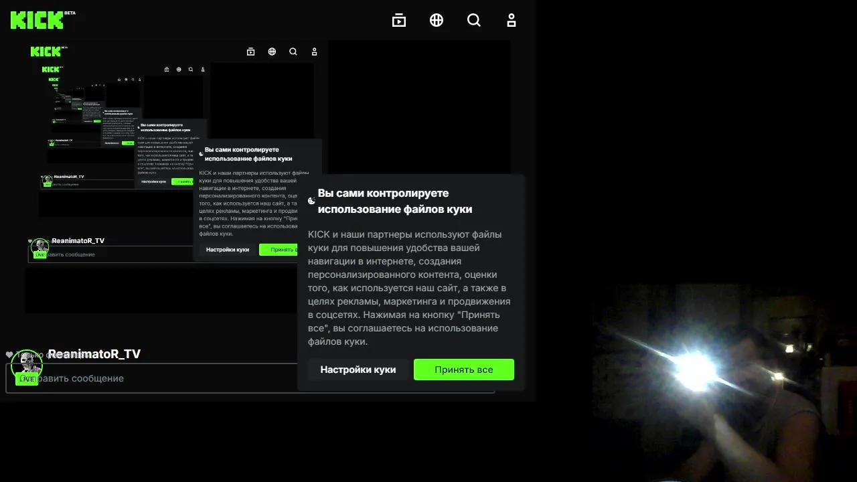Open the language globe icon in main header

437,20
